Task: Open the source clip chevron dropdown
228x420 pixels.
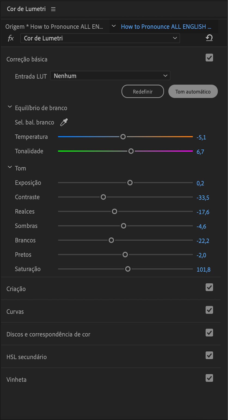Action: coord(114,26)
